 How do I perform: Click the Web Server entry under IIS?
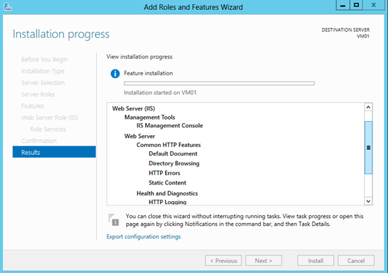pos(140,136)
